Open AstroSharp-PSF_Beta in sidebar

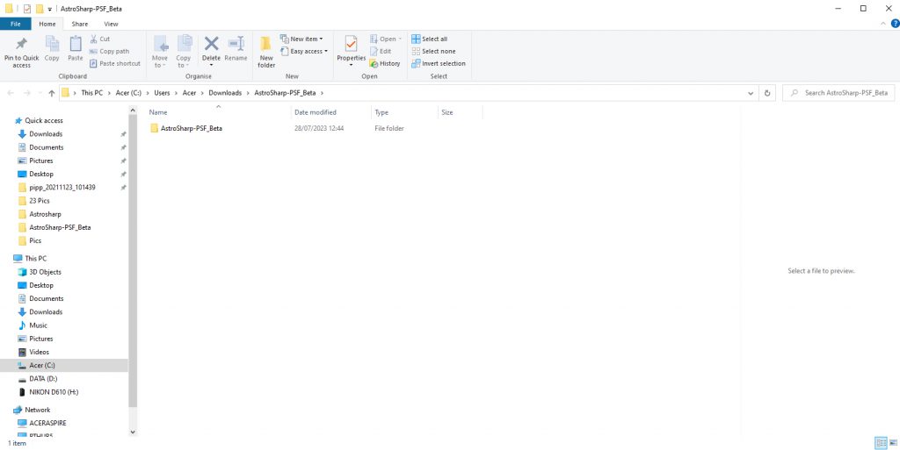point(60,227)
